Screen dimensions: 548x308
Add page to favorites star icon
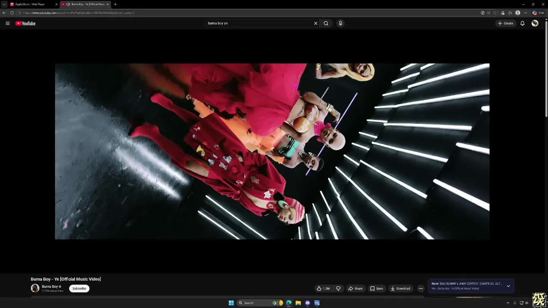pyautogui.click(x=494, y=13)
